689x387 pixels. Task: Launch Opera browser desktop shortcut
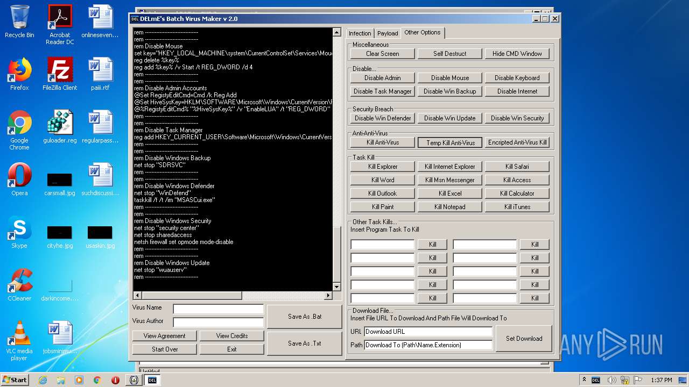[x=19, y=180]
